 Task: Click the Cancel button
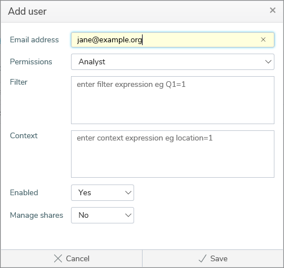(72, 258)
